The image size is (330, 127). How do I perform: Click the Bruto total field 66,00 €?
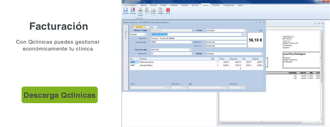pos(150,88)
